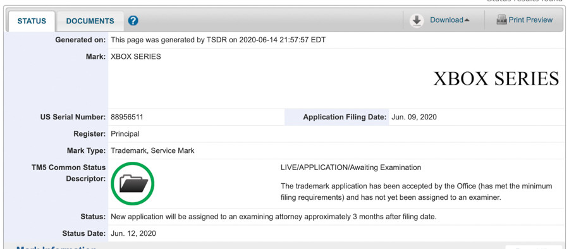This screenshot has width=569, height=249.
Task: Click the Trademark, Service Mark type value
Action: pos(152,150)
